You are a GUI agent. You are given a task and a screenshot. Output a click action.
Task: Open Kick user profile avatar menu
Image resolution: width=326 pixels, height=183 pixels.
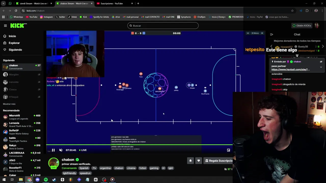point(317,25)
